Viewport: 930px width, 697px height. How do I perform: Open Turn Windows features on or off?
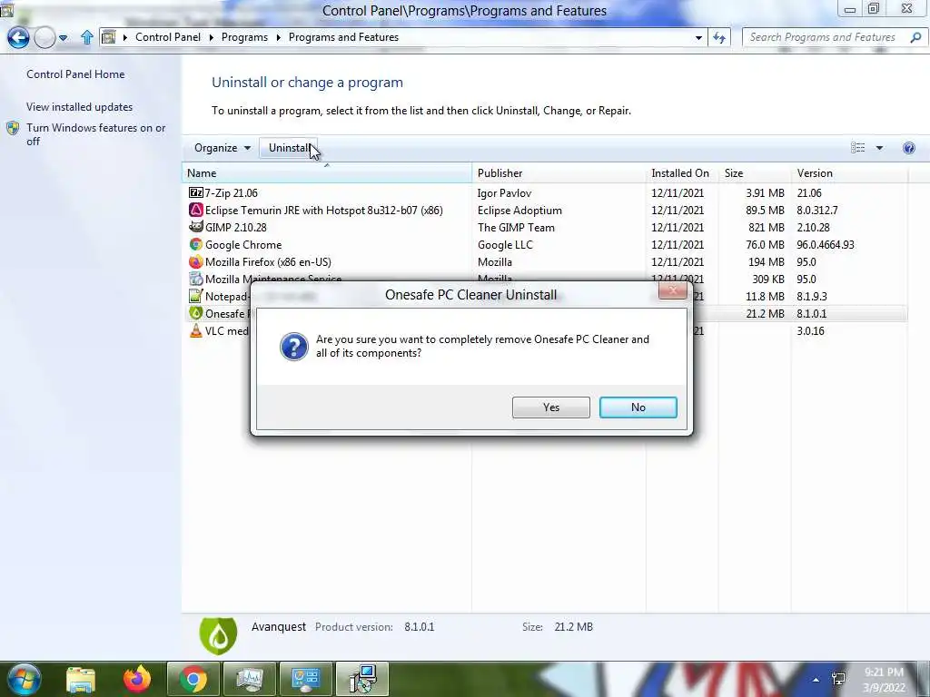pos(95,134)
